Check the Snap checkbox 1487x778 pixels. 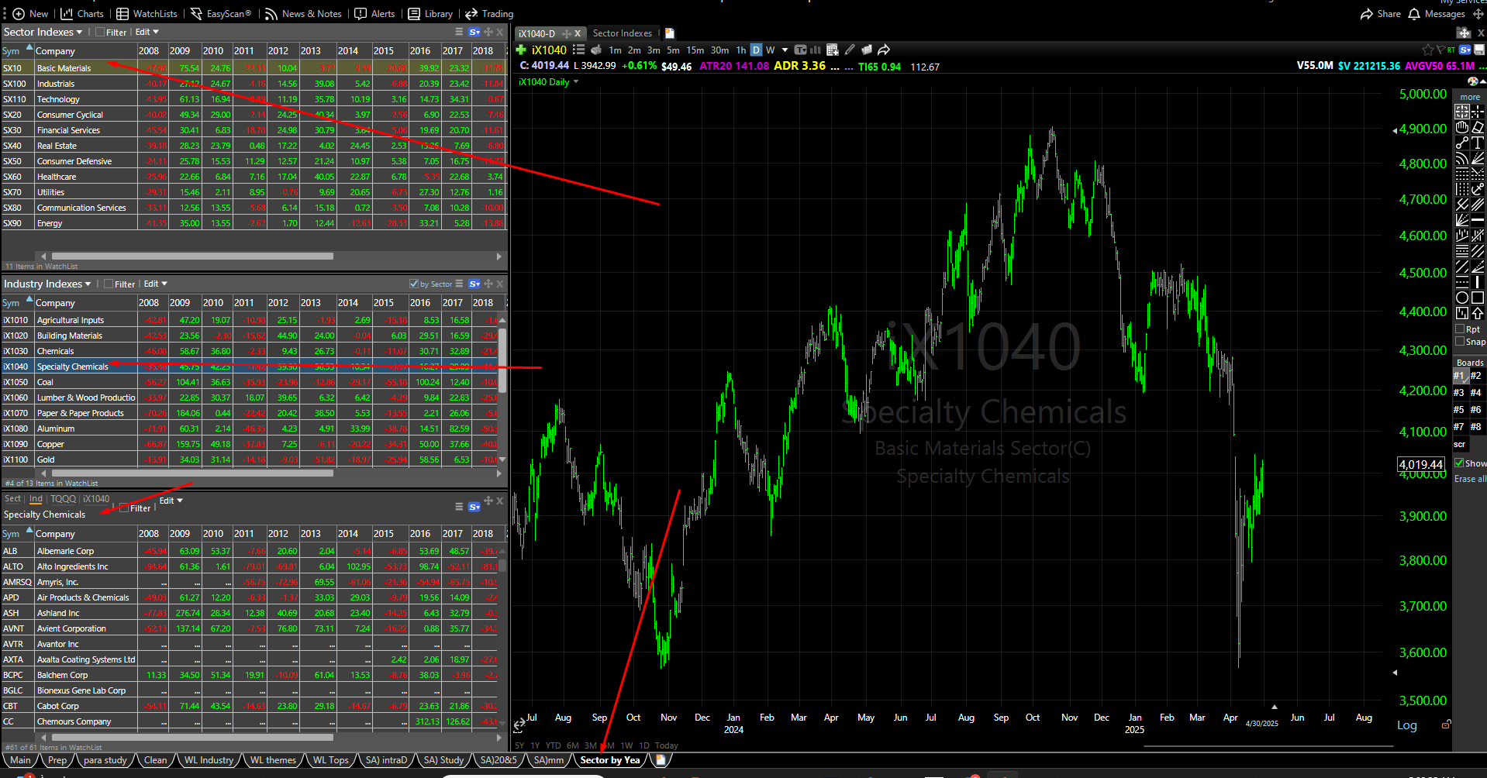tap(1461, 342)
